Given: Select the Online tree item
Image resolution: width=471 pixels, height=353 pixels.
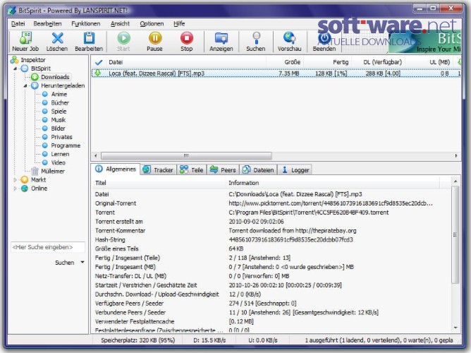Looking at the screenshot, I should pyautogui.click(x=39, y=189).
